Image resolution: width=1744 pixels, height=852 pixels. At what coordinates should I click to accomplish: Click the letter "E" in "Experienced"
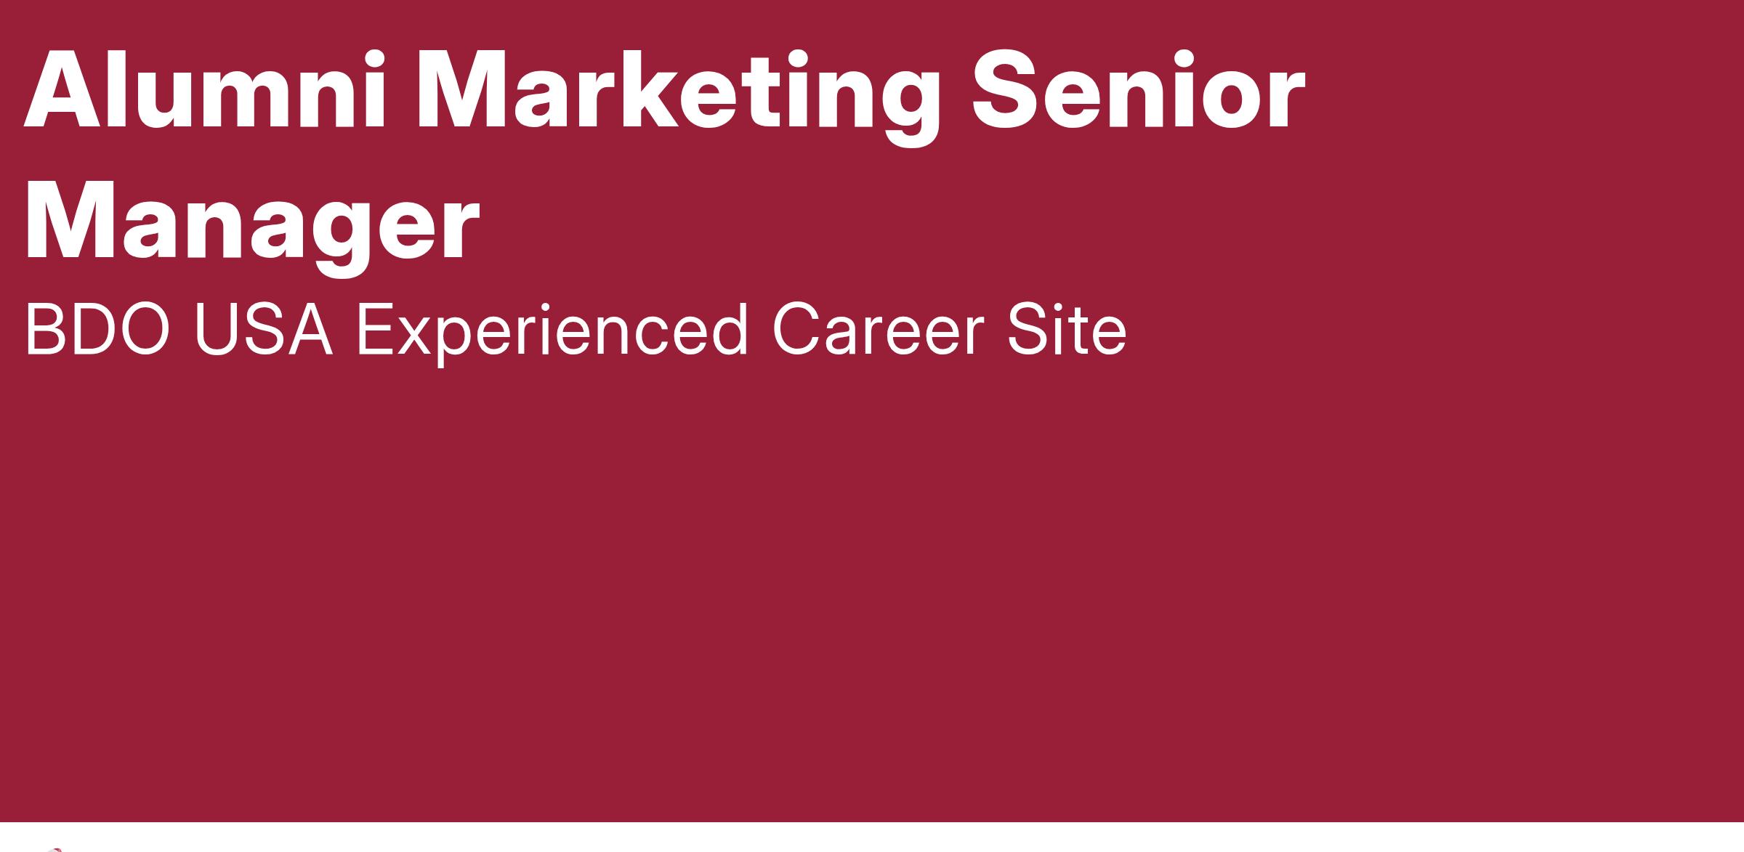(374, 330)
